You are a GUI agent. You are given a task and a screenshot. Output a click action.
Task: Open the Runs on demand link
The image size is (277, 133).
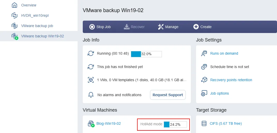tap(224, 54)
